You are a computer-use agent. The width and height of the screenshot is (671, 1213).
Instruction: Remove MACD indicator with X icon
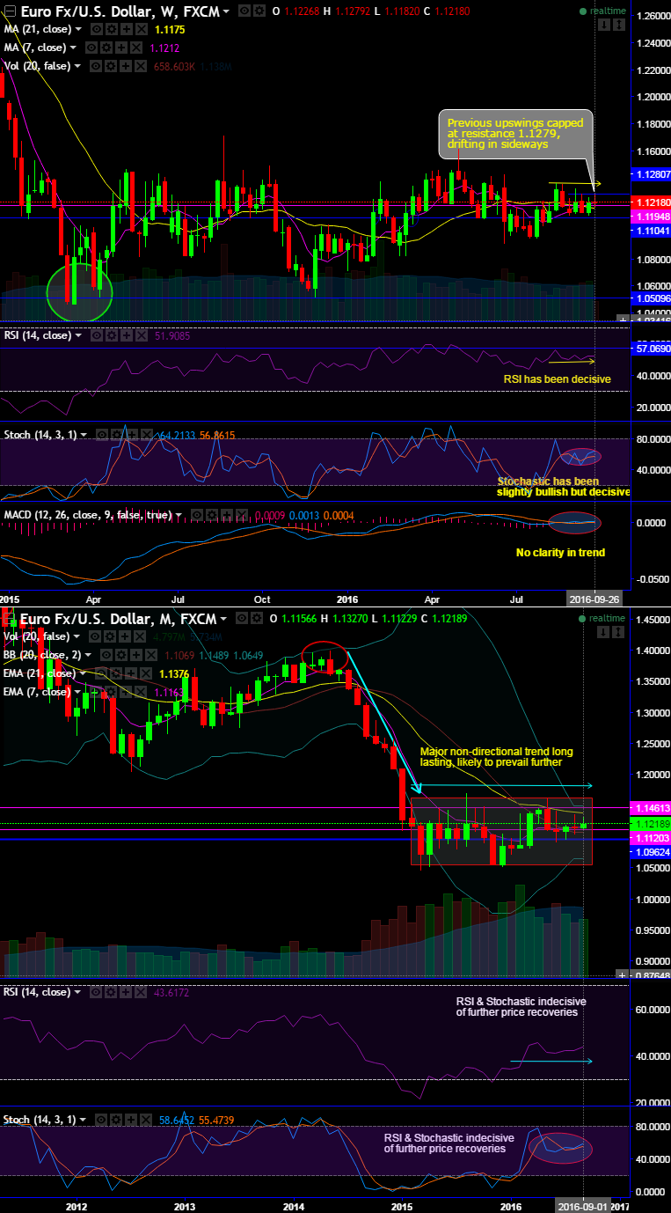tap(241, 515)
